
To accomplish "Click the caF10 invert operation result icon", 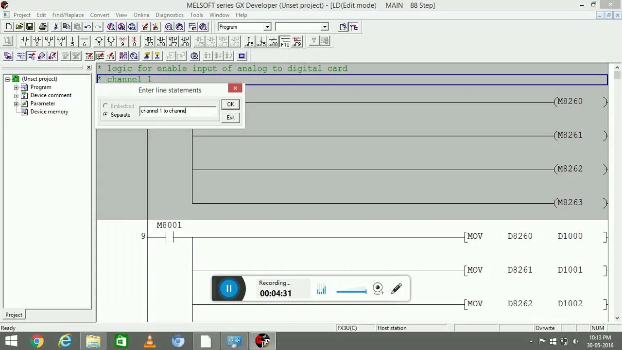I will (273, 41).
